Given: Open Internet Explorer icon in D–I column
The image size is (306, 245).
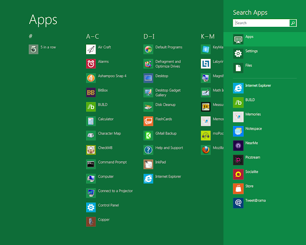Looking at the screenshot, I should pyautogui.click(x=148, y=178).
